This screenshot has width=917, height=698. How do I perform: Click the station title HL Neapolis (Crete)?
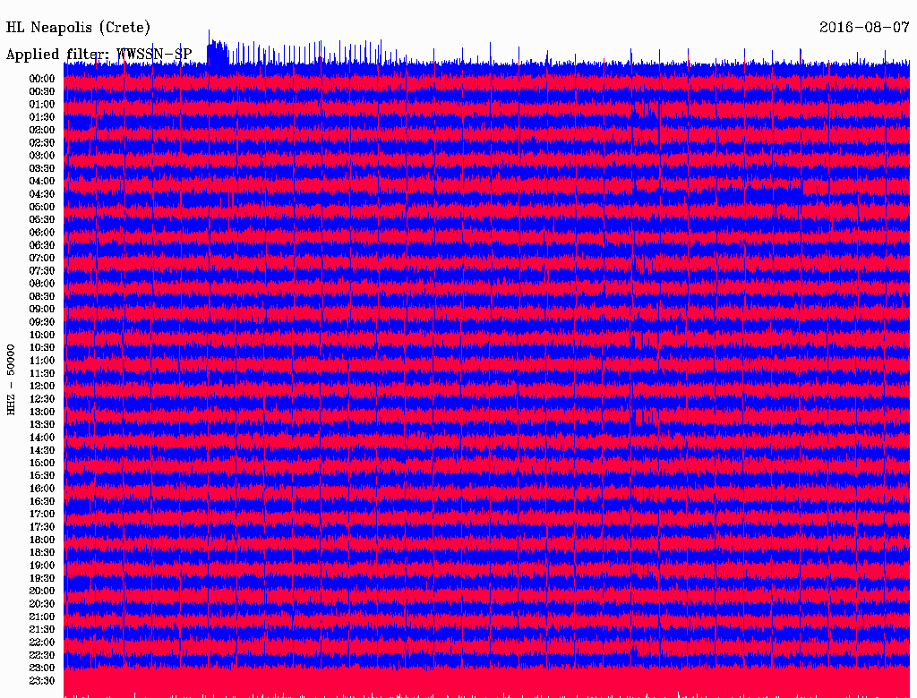[x=78, y=28]
